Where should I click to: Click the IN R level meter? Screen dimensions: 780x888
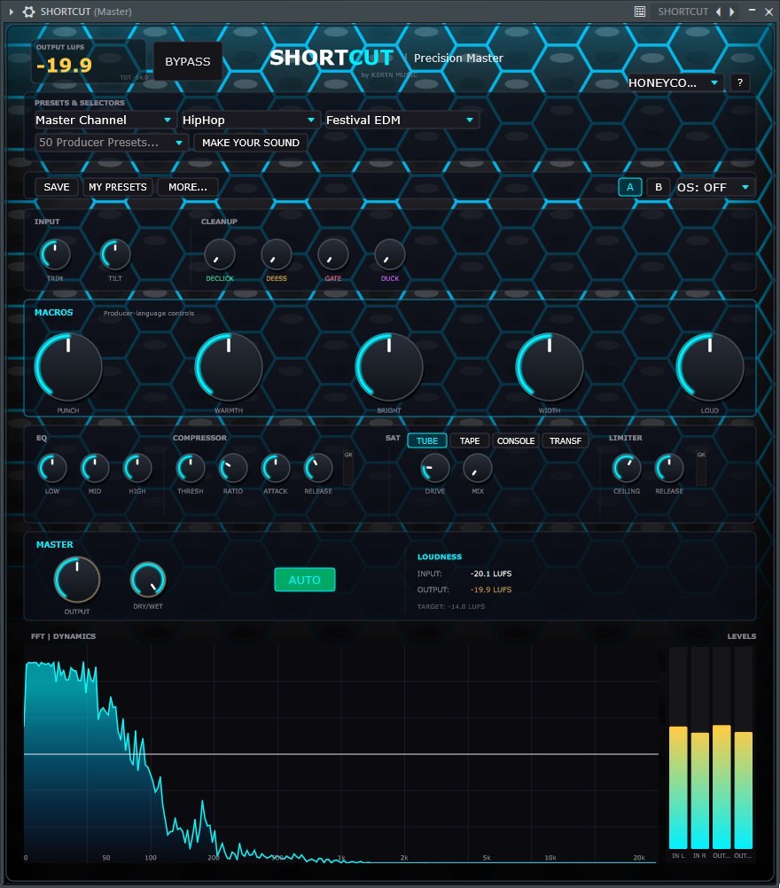coord(699,748)
